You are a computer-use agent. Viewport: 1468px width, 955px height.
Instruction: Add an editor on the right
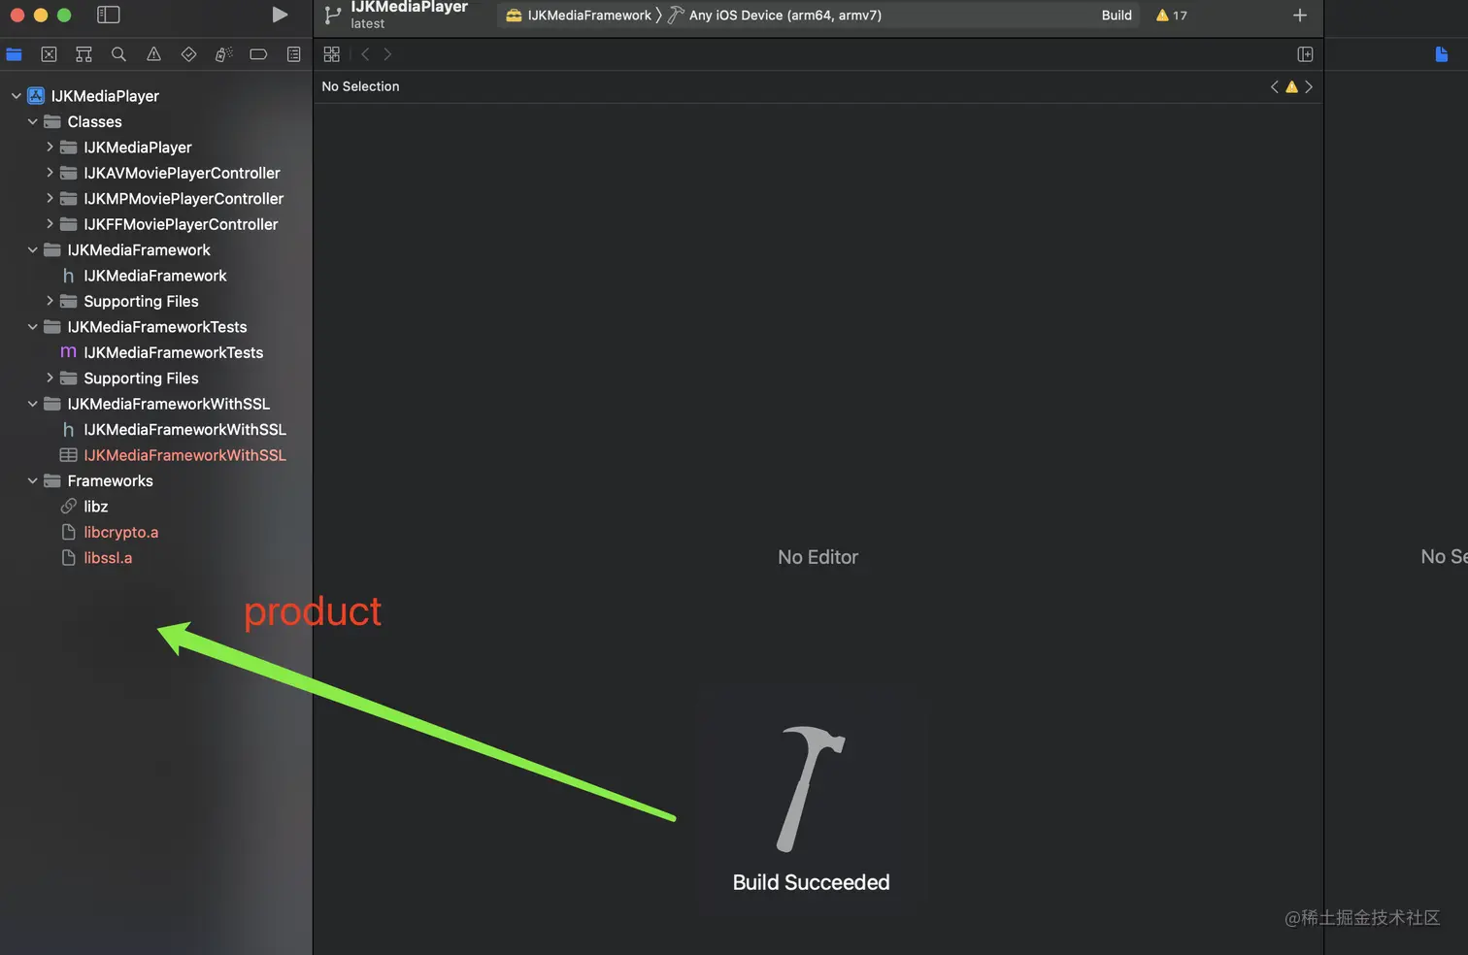(x=1305, y=54)
